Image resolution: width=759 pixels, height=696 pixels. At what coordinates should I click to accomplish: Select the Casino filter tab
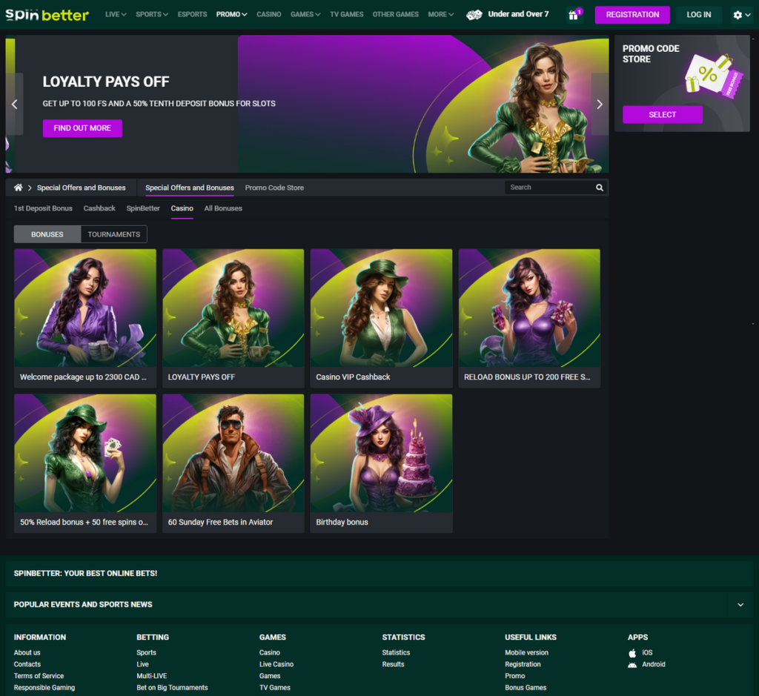point(182,208)
